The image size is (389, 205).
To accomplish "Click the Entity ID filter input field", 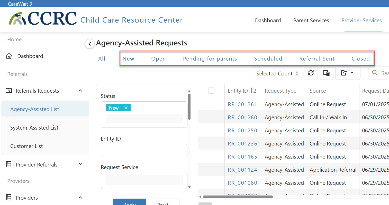I will 144,151.
